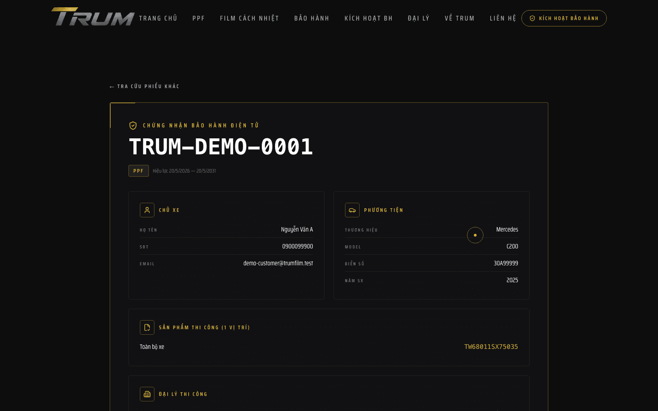Click the Sản phẩm thi công (1 vị trí) heading
658x411 pixels.
coord(204,327)
